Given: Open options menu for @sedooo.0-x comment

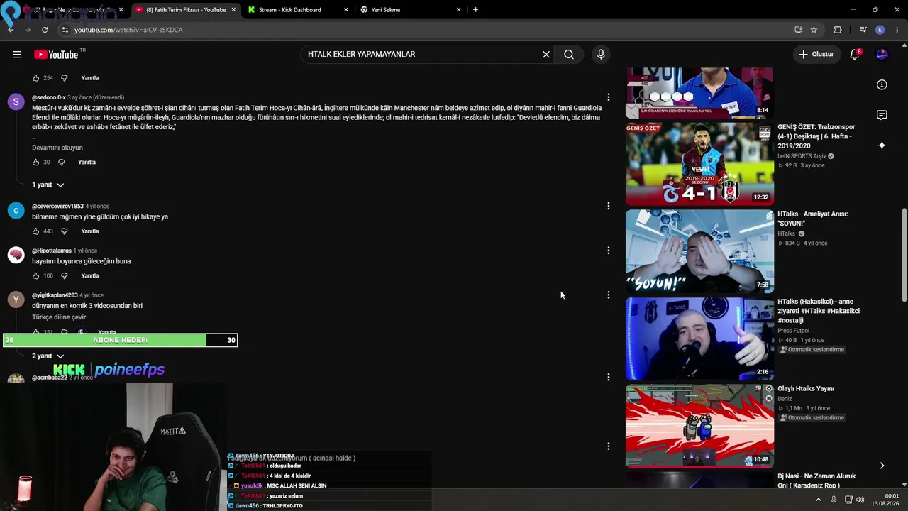Looking at the screenshot, I should pos(608,97).
